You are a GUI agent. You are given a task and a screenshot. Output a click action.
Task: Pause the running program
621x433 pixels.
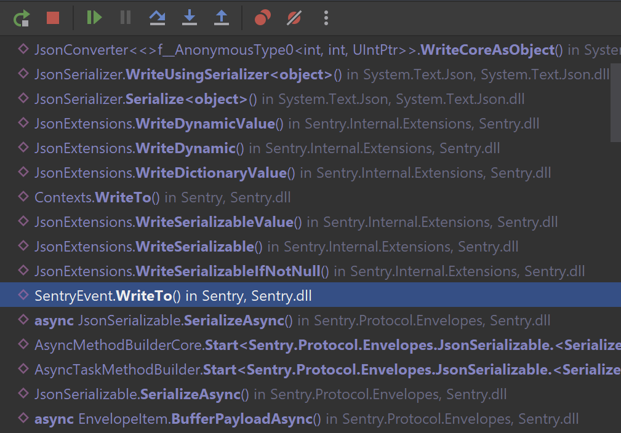click(125, 17)
